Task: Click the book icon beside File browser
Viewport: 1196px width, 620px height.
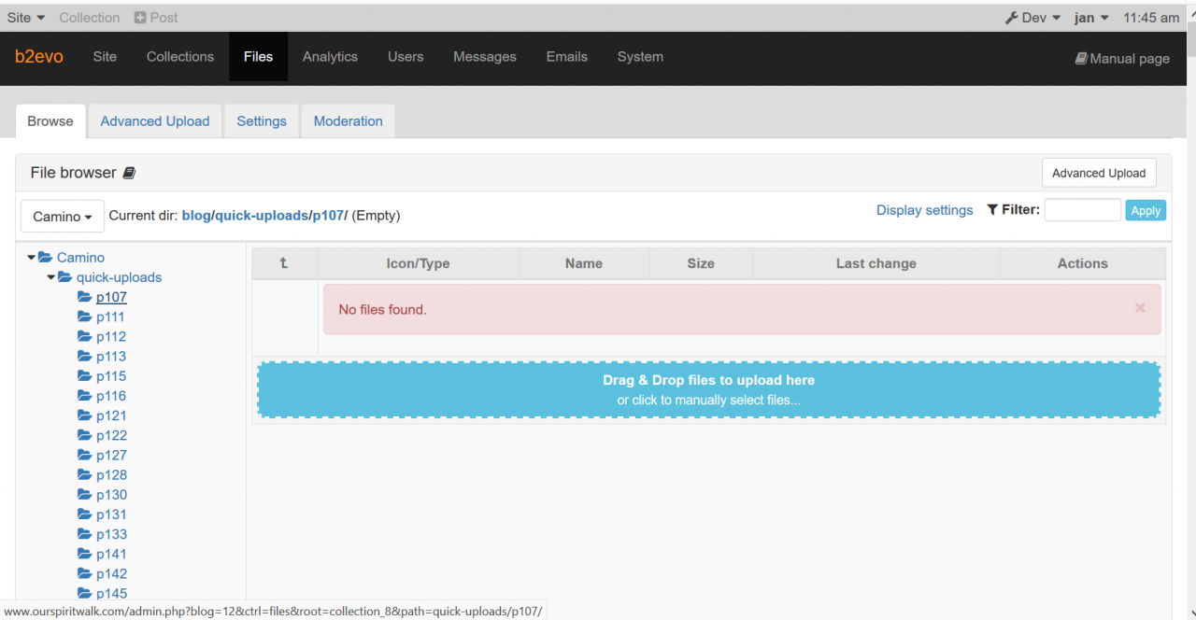Action: (130, 173)
